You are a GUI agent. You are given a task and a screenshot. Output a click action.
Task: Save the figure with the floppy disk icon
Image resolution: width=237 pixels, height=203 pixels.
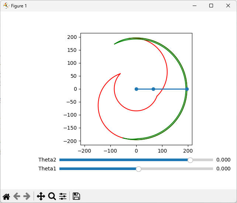76,196
